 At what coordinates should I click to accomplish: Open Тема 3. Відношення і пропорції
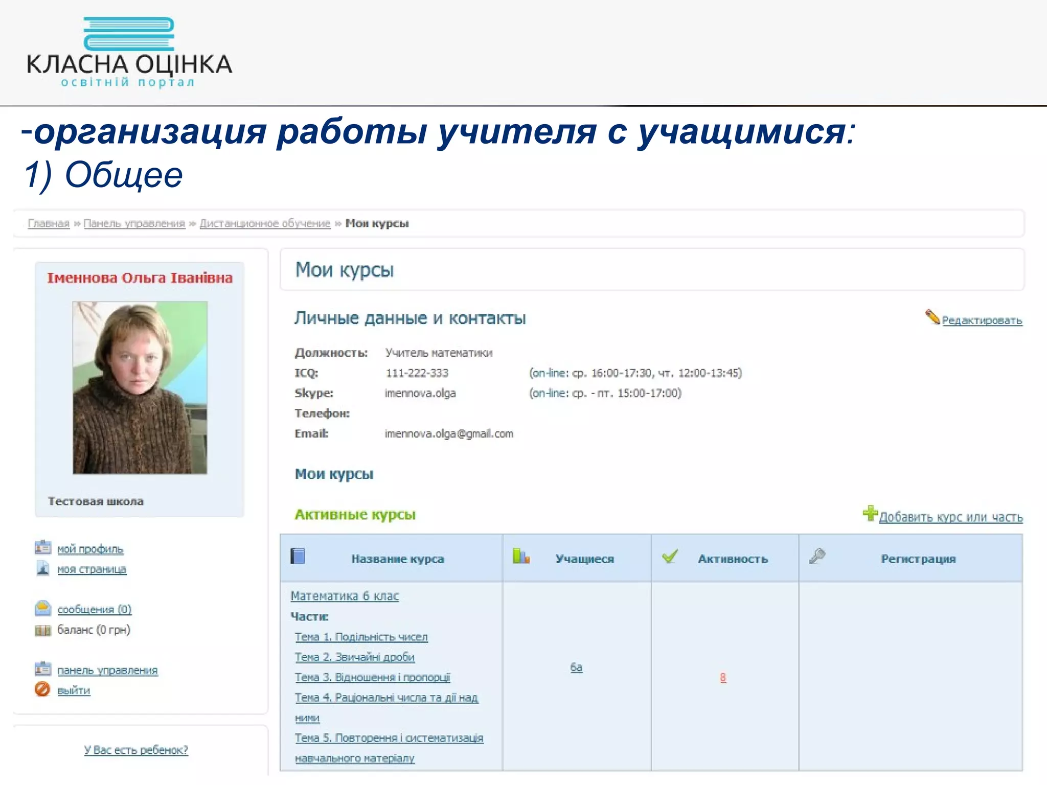coord(372,677)
